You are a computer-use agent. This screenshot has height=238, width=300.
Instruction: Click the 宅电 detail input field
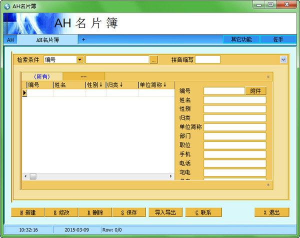[235, 172]
